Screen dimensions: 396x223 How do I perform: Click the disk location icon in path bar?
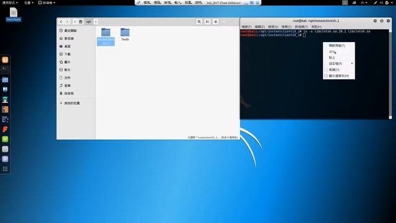[80, 22]
